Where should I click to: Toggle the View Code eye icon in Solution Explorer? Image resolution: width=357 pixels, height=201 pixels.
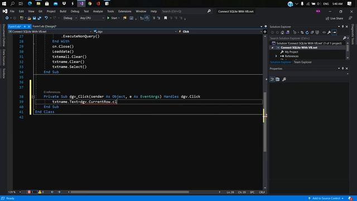[x=324, y=32]
